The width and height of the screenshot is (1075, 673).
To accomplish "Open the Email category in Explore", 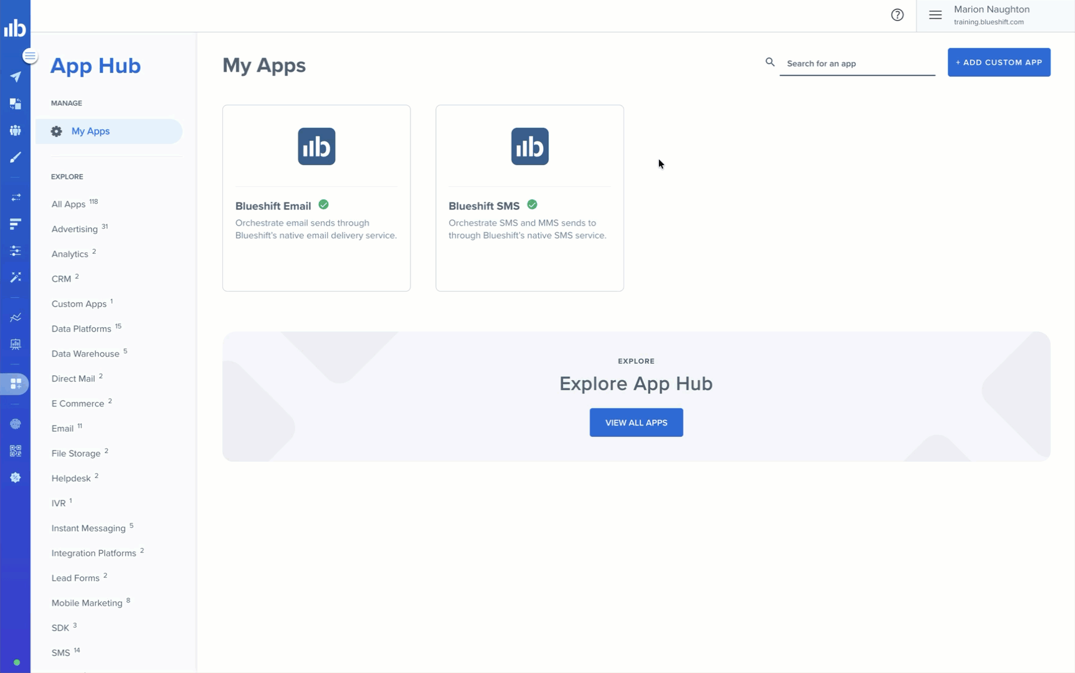I will [67, 428].
